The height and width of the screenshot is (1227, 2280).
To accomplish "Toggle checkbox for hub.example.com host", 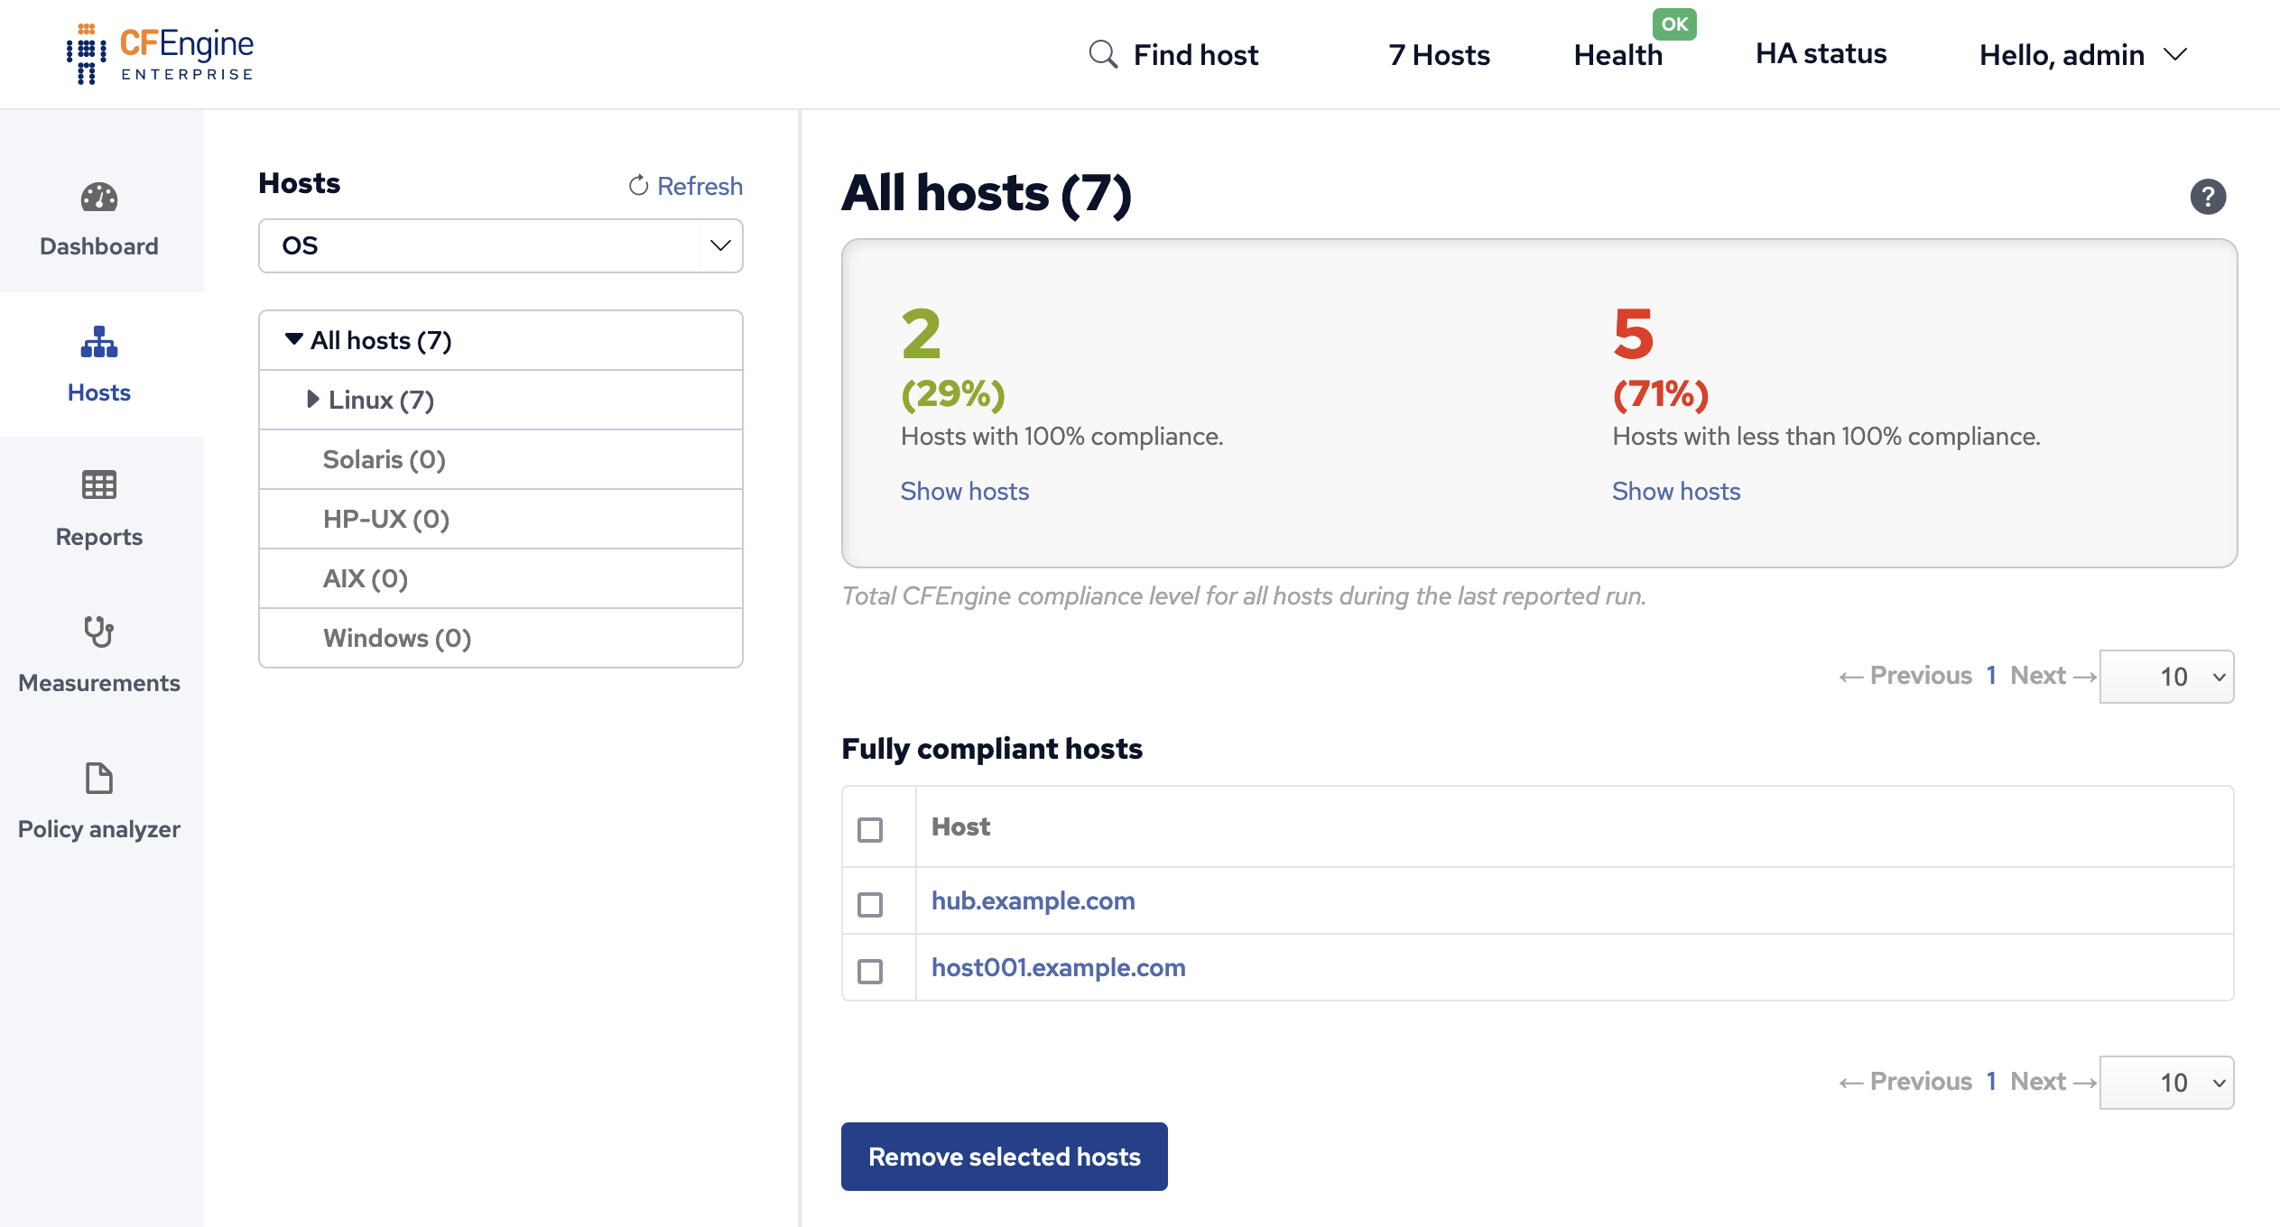I will pos(870,899).
